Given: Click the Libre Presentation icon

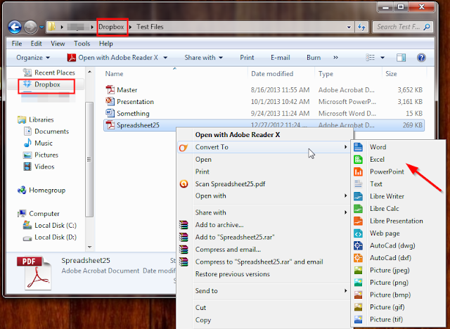Looking at the screenshot, I should click(x=358, y=221).
